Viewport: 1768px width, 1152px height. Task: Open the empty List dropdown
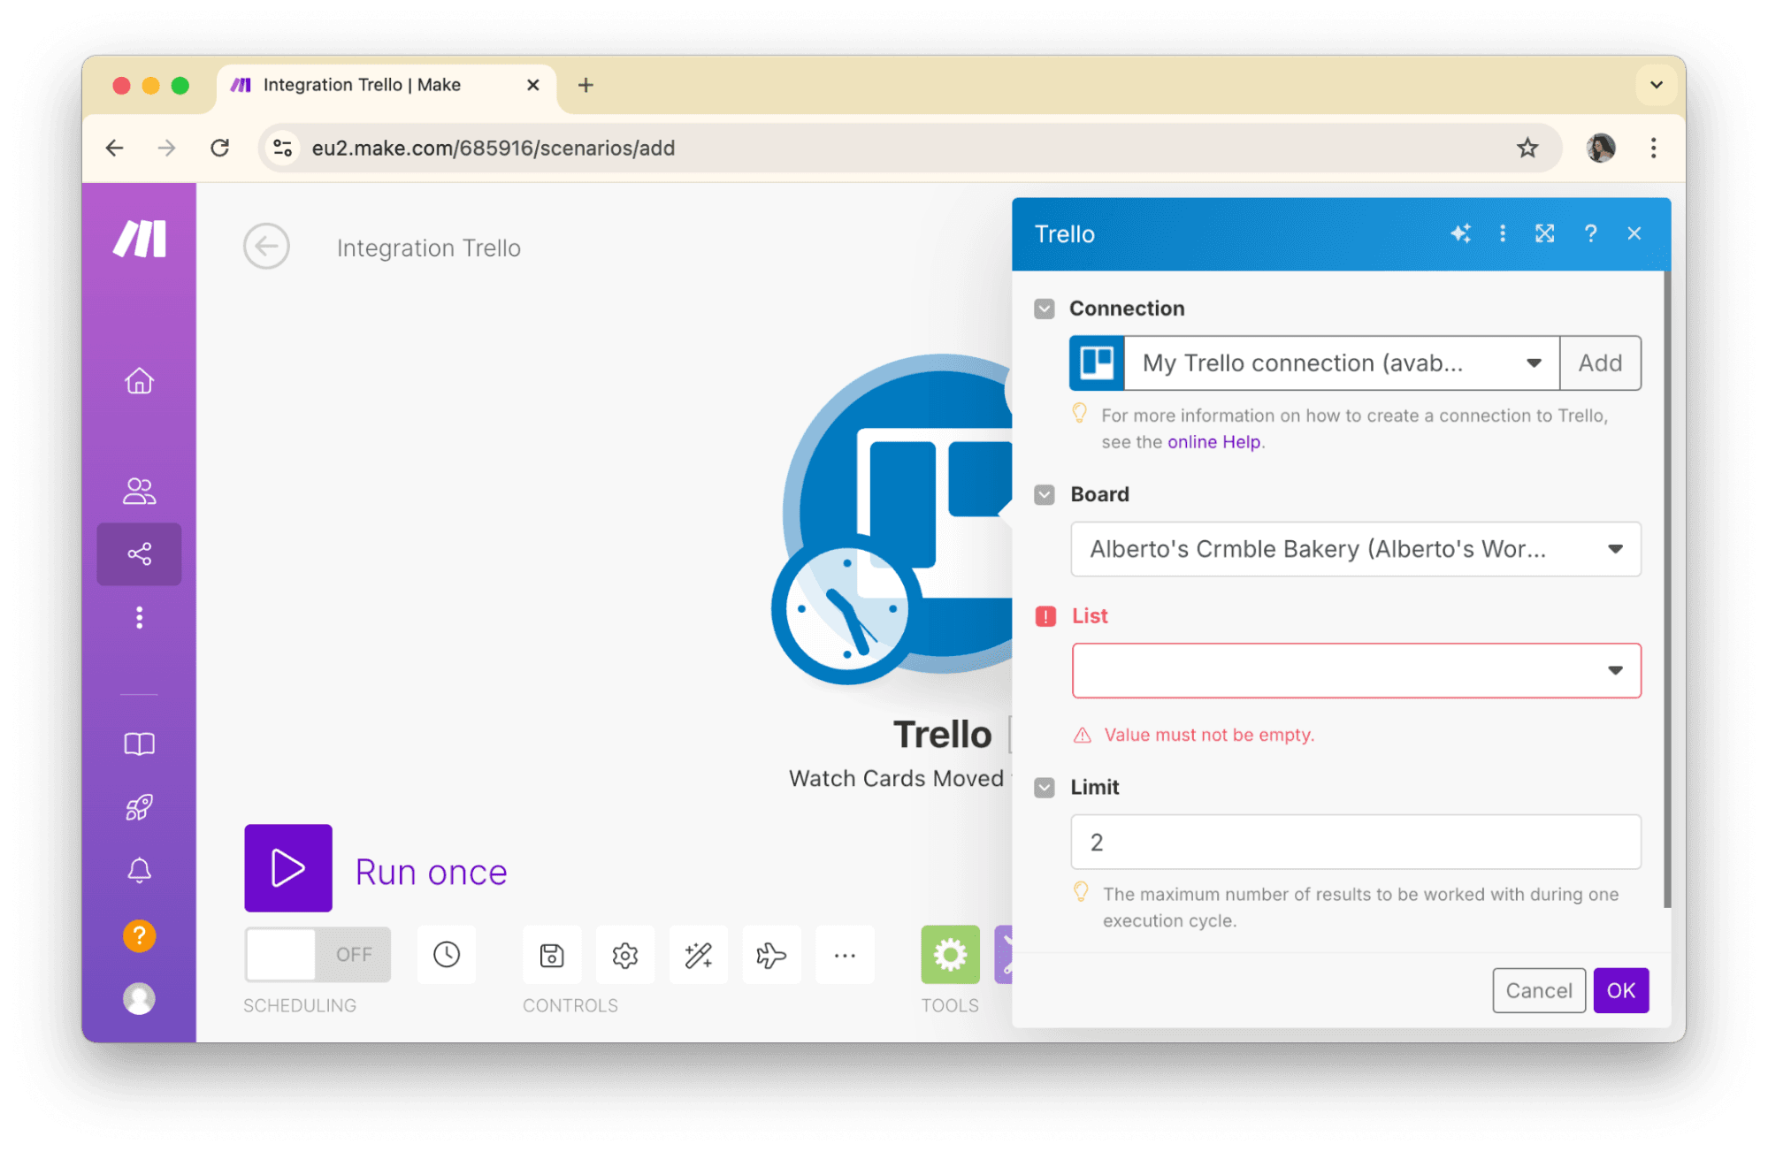[x=1355, y=670]
